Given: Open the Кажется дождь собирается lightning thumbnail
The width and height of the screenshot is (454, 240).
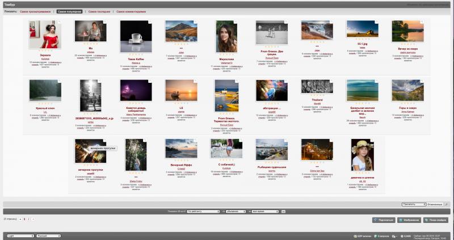Looking at the screenshot, I should pyautogui.click(x=136, y=90).
